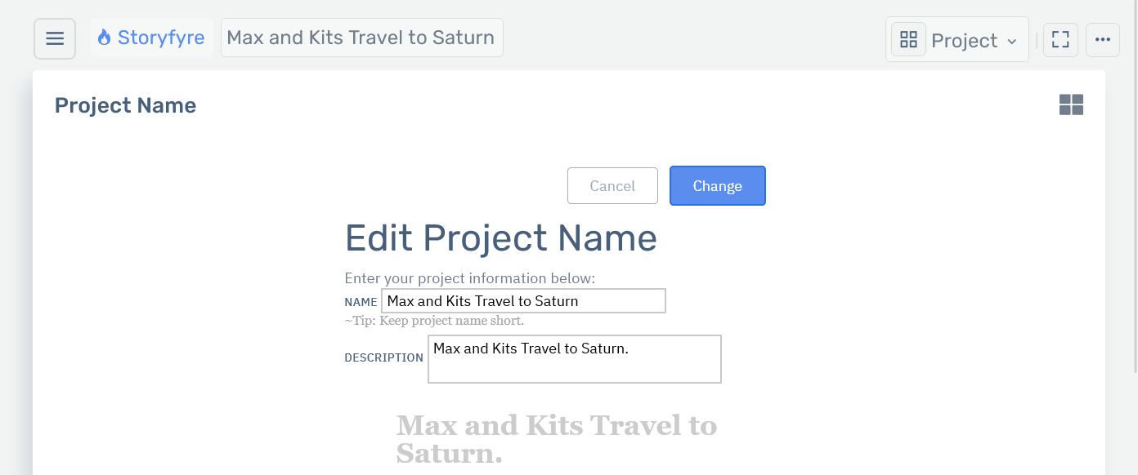Image resolution: width=1138 pixels, height=475 pixels.
Task: Cancel the project name edit
Action: point(612,185)
